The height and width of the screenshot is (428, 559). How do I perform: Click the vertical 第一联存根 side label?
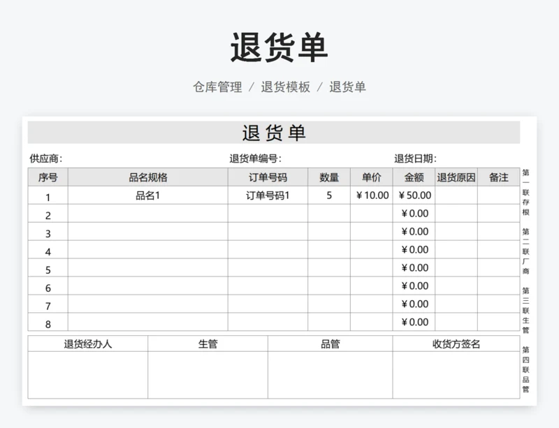(x=526, y=193)
